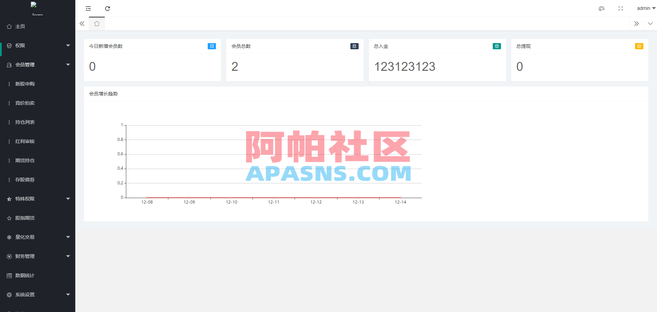Screen dimensions: 657x312
Task: Click the tab overflow chevron on the right
Action: pos(637,24)
